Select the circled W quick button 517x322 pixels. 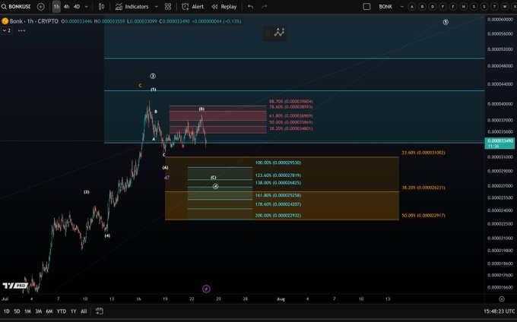point(505,7)
